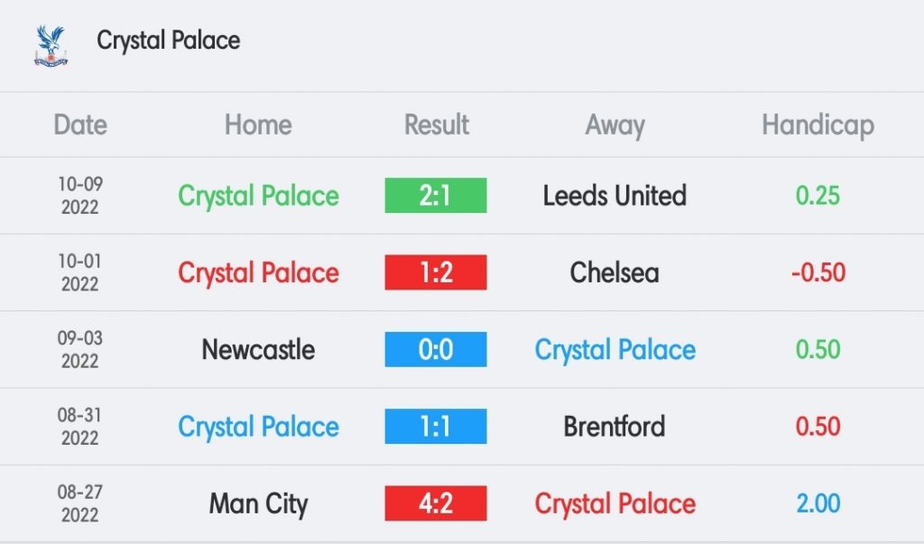Open Brentford team link
Viewport: 924px width, 544px height.
point(614,427)
